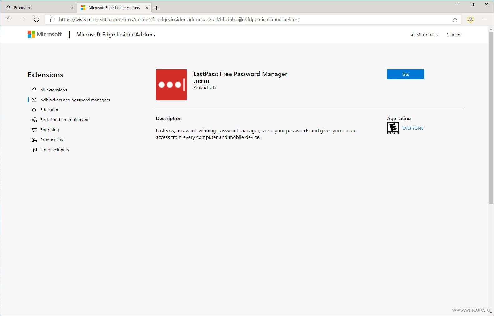Image resolution: width=494 pixels, height=316 pixels.
Task: Click the Microsoft logo
Action: pos(45,34)
